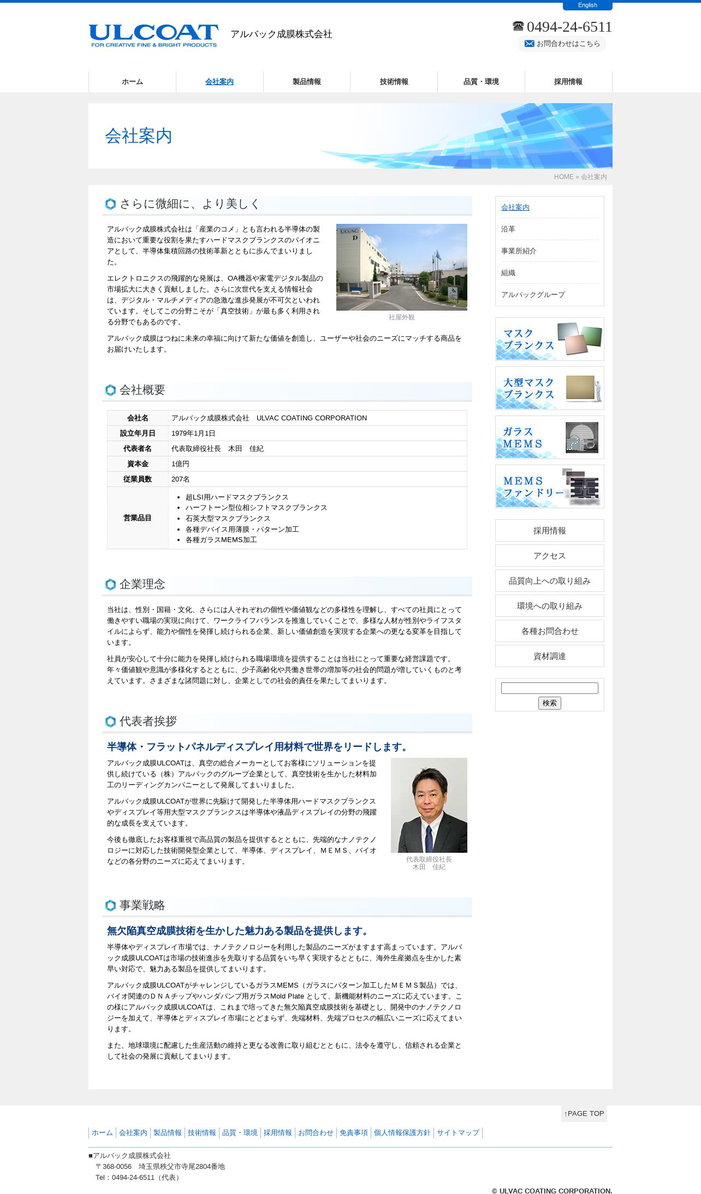The height and width of the screenshot is (1194, 701).
Task: Click table cell 1億円
Action: [x=318, y=464]
